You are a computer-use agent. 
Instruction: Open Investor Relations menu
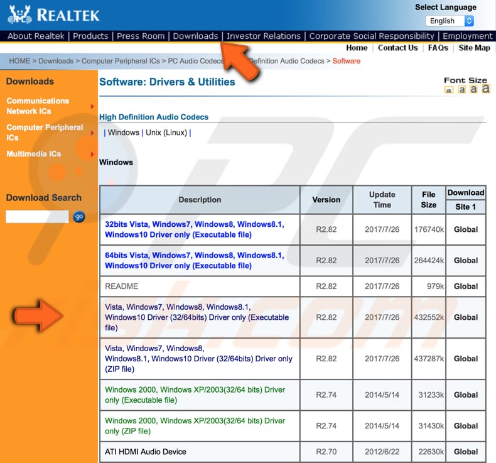[264, 36]
